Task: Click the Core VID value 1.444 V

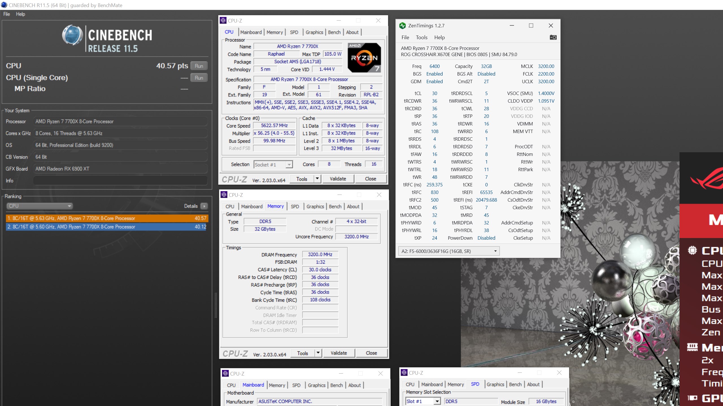Action: click(327, 69)
